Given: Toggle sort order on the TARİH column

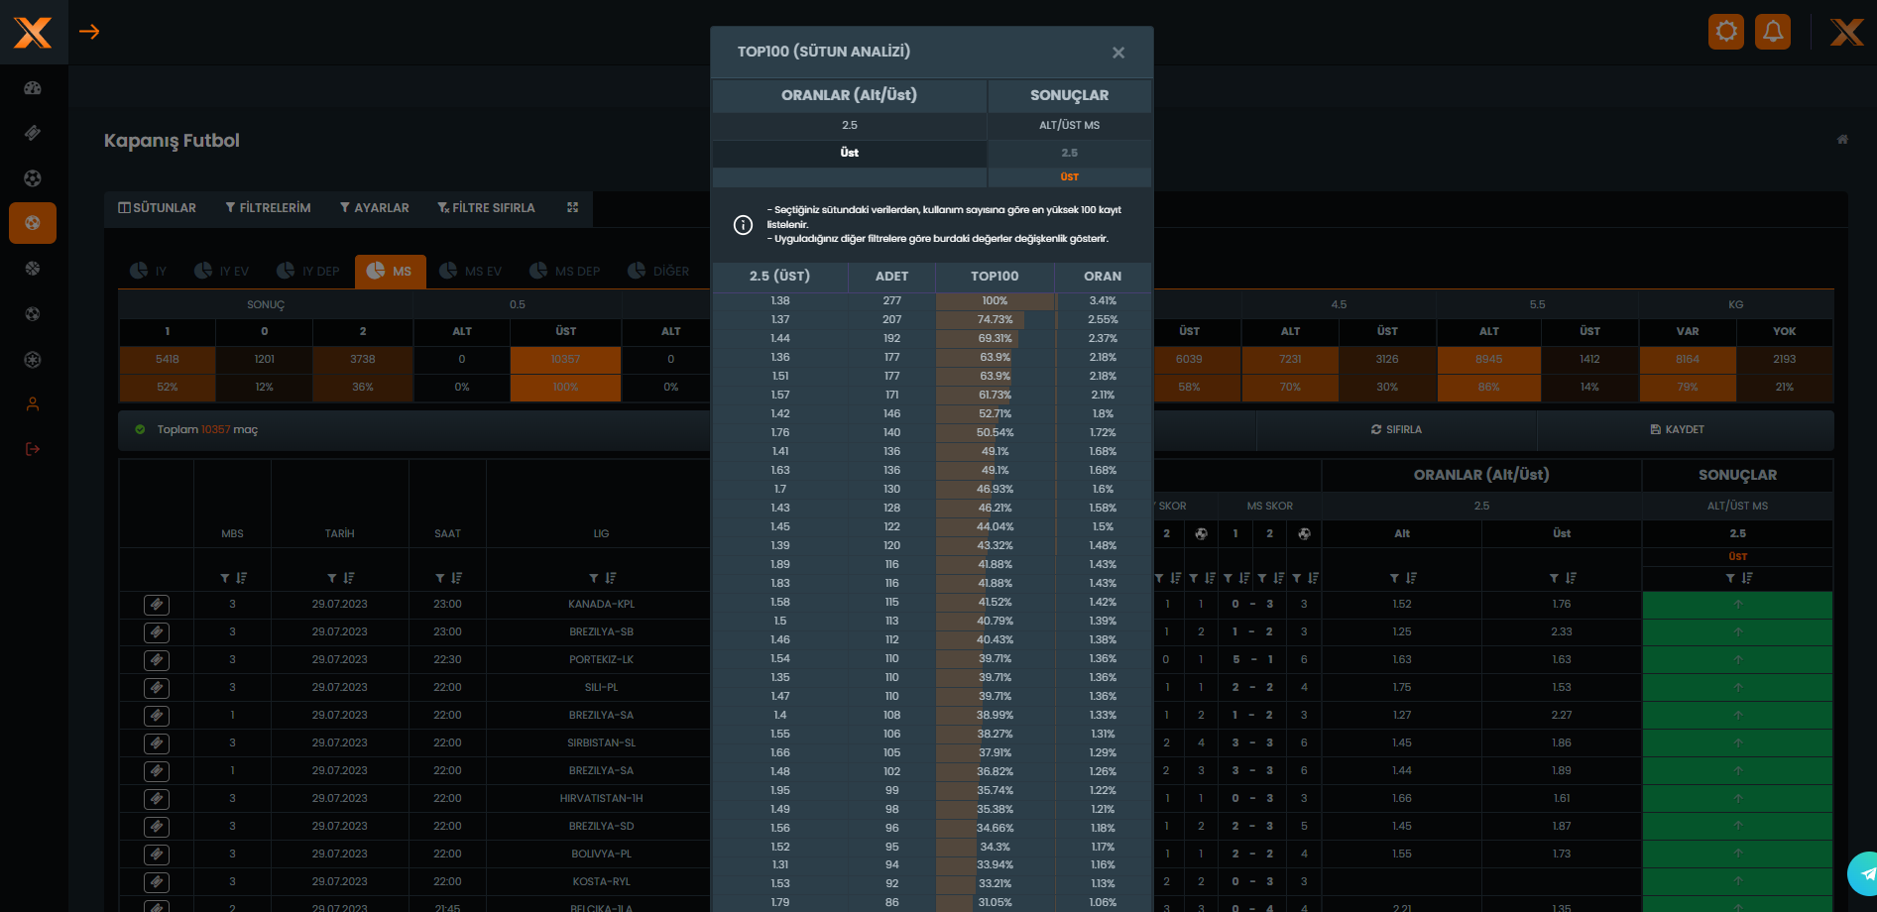Looking at the screenshot, I should coord(349,578).
